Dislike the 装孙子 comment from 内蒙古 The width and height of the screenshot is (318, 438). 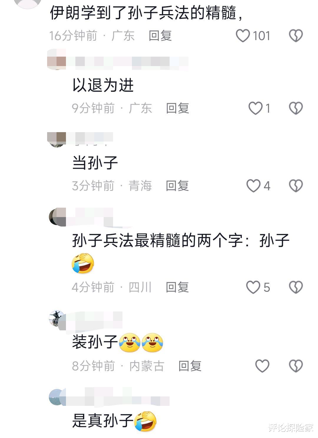(296, 366)
